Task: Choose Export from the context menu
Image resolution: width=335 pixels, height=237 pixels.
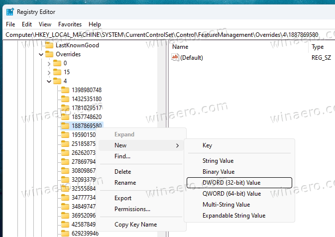Action: (141, 198)
